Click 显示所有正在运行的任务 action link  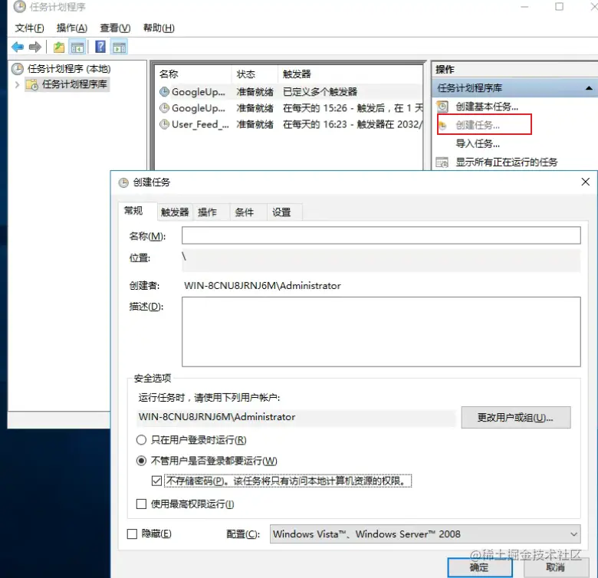507,163
